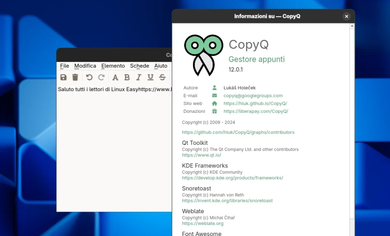This screenshot has width=390, height=236.
Task: Open the Aiuto menu
Action: tap(161, 66)
